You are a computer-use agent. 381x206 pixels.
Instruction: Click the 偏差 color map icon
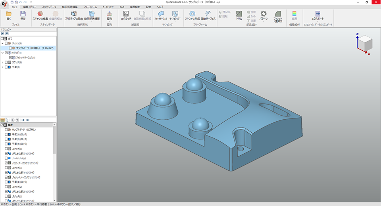coord(294,15)
